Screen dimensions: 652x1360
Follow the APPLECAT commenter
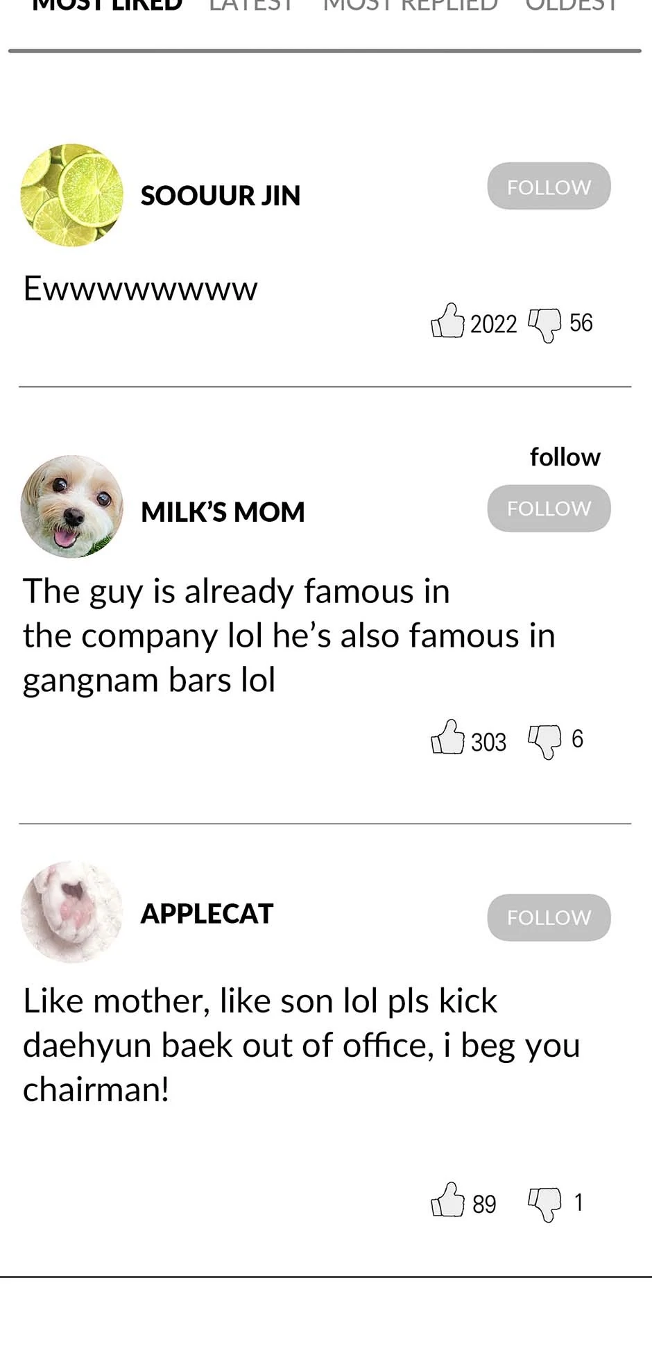tap(549, 917)
